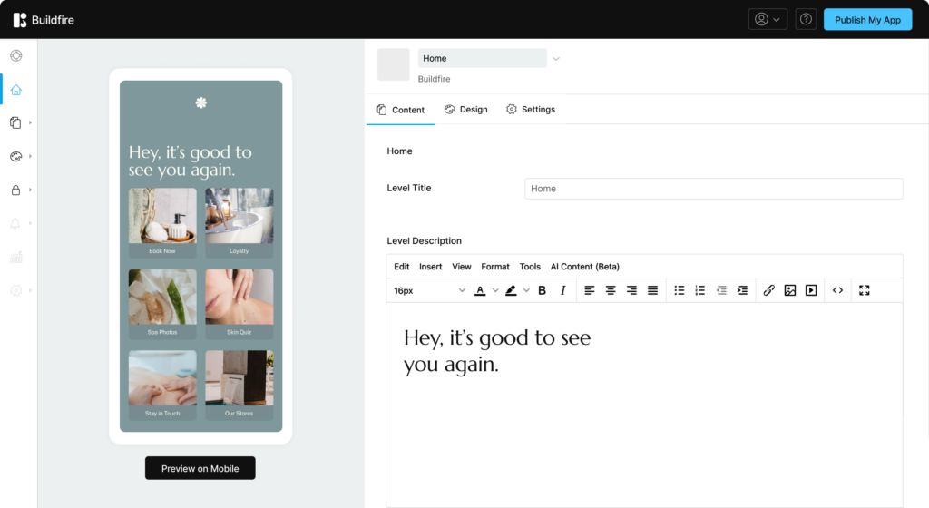929x508 pixels.
Task: Click the Italic formatting icon
Action: pos(562,290)
